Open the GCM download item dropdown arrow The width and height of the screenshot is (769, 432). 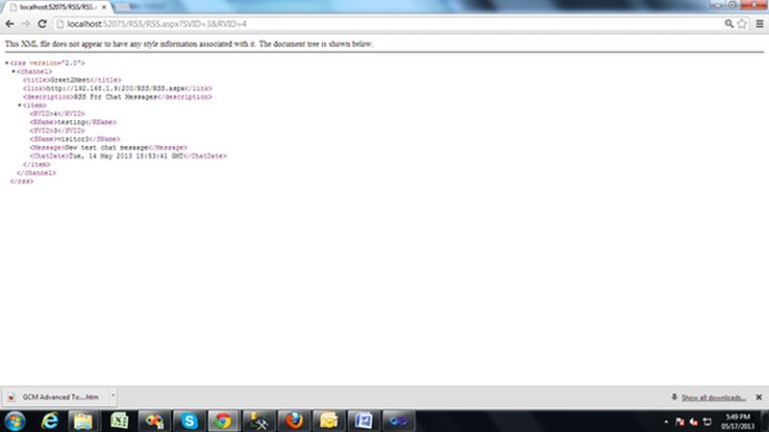(112, 396)
